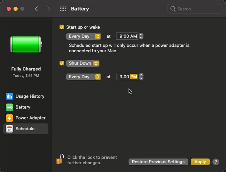226x172 pixels.
Task: Click the Fully Charged status text
Action: (26, 69)
